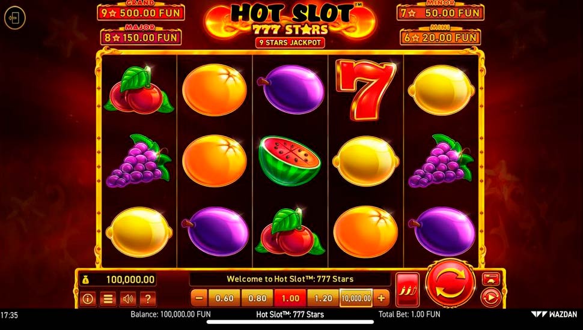
Task: Pick the 10,000.00 maximum bet
Action: click(x=356, y=298)
